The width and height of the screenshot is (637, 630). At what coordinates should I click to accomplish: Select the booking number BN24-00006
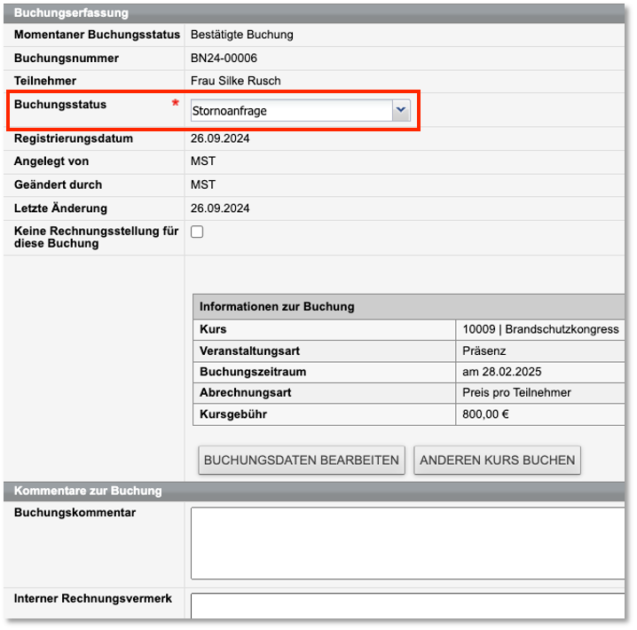[223, 59]
